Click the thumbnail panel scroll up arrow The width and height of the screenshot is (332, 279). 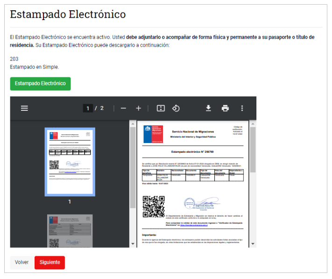[133, 124]
